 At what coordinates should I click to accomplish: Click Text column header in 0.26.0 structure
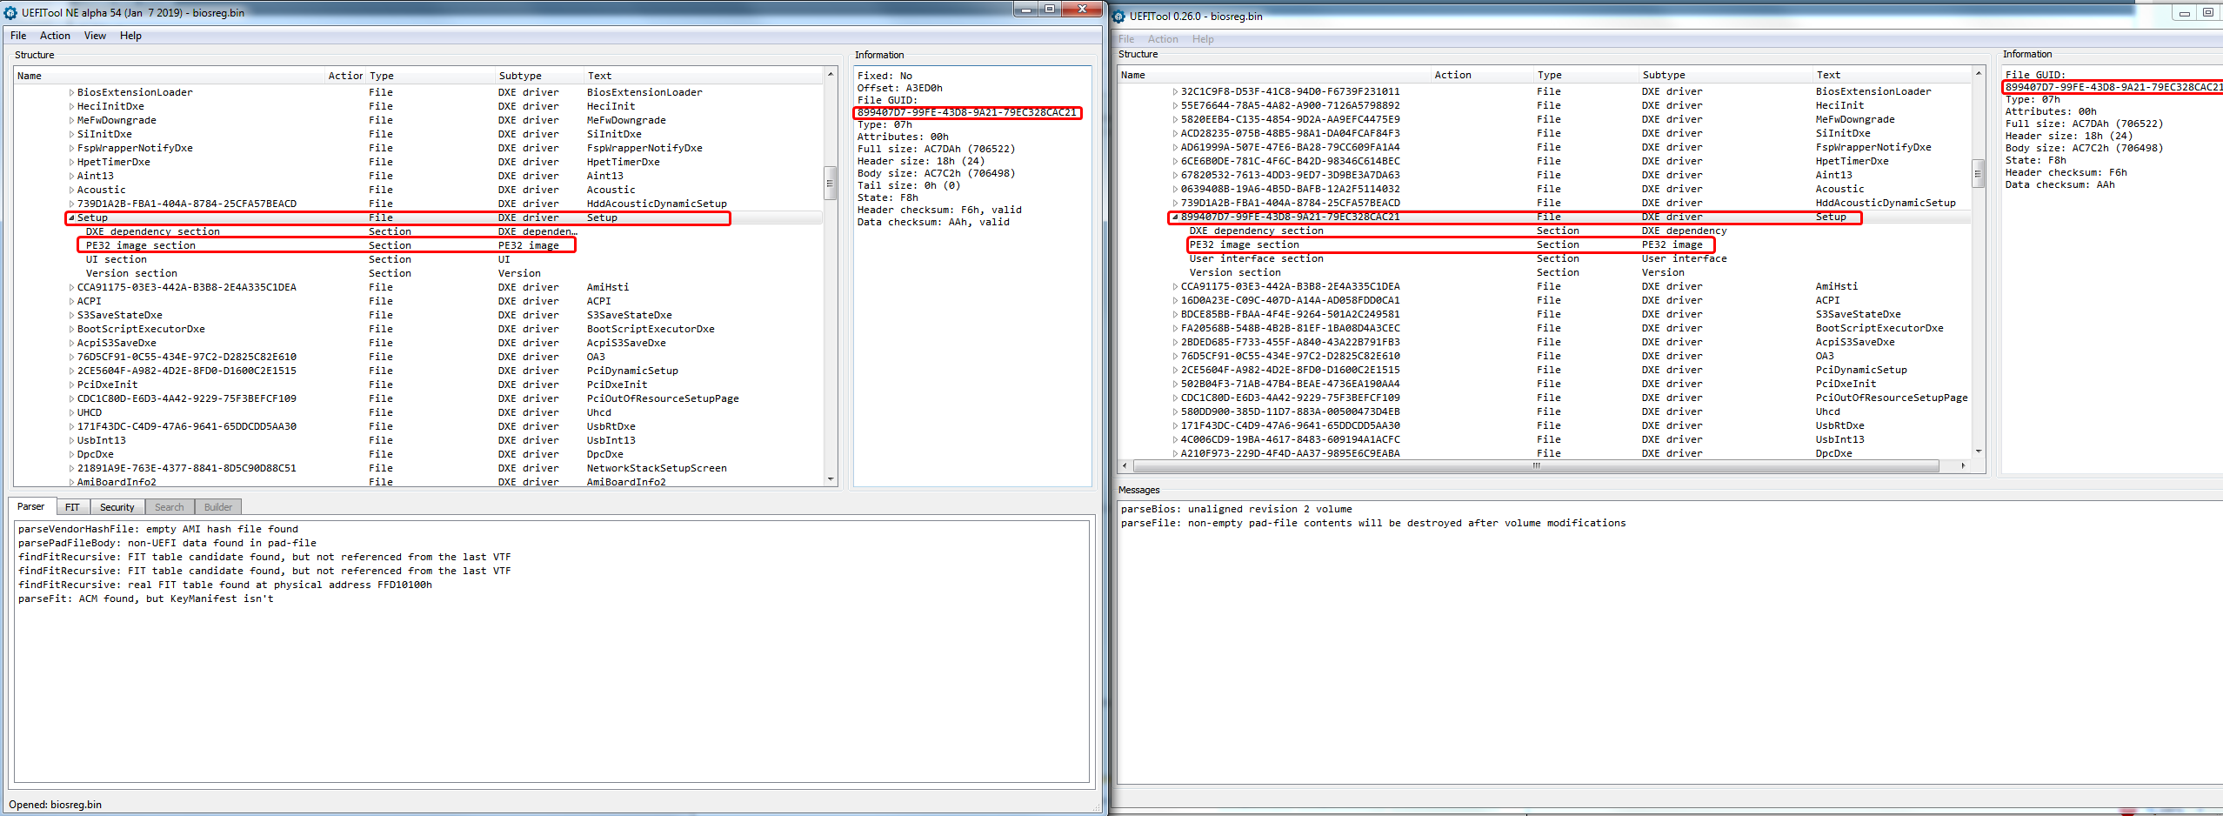[x=1892, y=75]
